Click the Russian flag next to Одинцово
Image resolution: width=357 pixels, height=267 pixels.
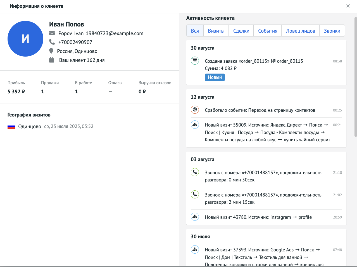click(11, 127)
